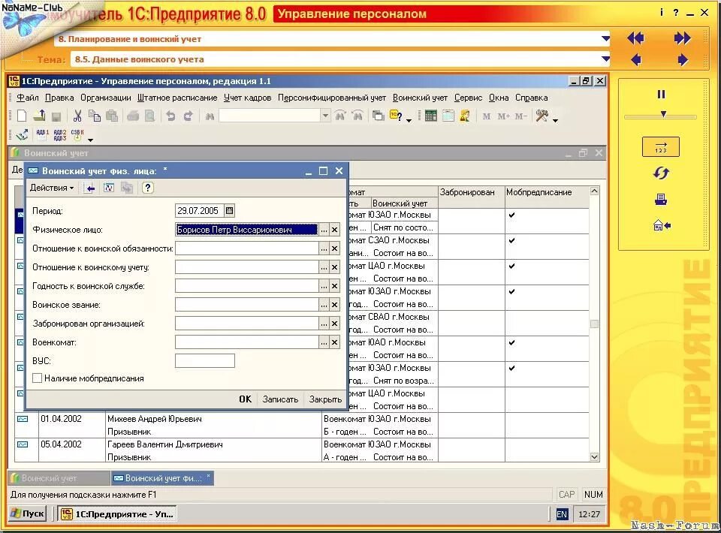This screenshot has height=533, width=721.
Task: Click the Find binoculars icon left of search box
Action: [x=210, y=116]
